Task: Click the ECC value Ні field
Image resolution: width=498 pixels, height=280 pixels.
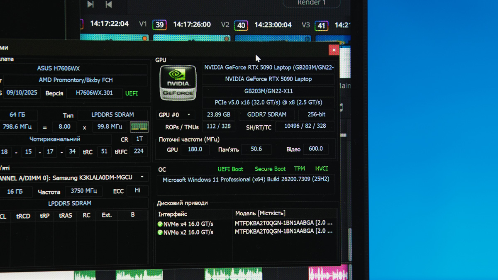Action: tap(137, 190)
